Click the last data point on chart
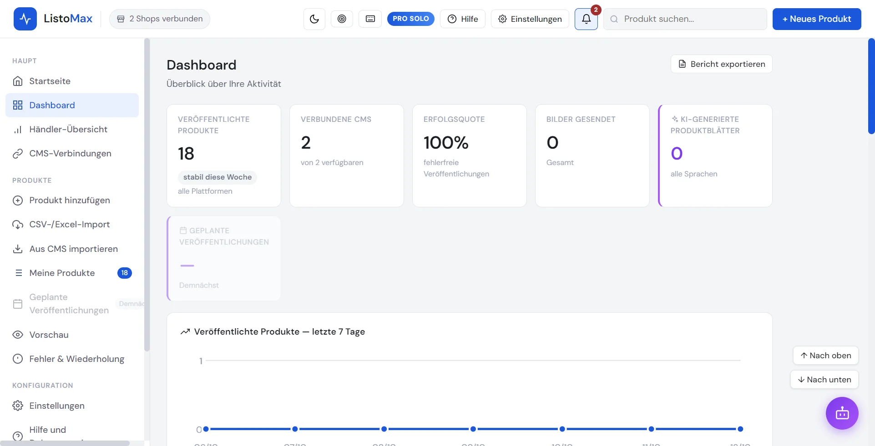The height and width of the screenshot is (446, 875). [740, 429]
